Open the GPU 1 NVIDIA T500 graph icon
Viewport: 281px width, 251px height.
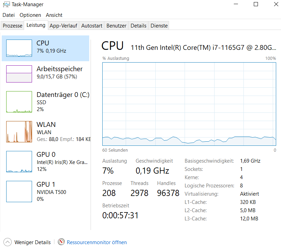point(19,192)
